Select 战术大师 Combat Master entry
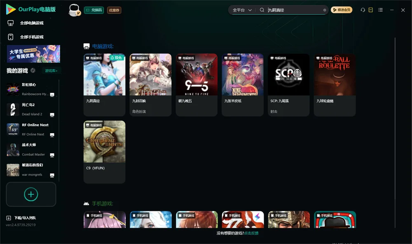 31,150
